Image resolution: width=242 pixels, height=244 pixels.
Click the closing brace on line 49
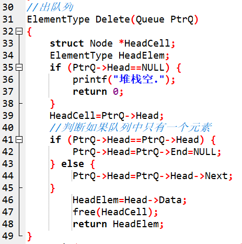[30, 237]
